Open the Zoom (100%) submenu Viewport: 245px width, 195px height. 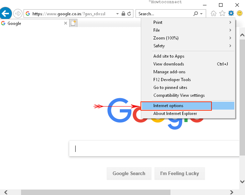(x=188, y=38)
